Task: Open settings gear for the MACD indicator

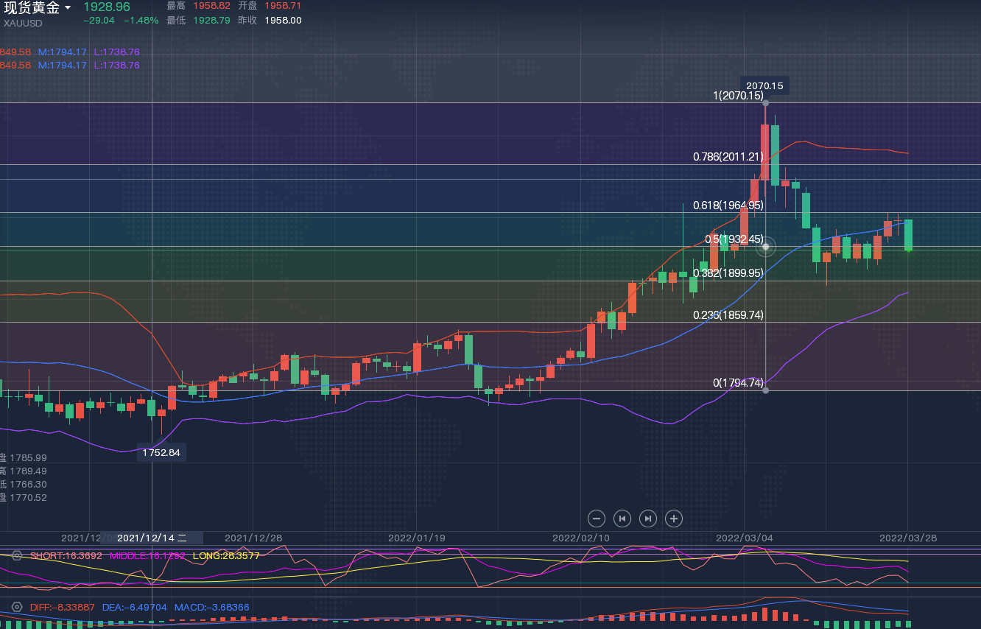Action: 17,608
